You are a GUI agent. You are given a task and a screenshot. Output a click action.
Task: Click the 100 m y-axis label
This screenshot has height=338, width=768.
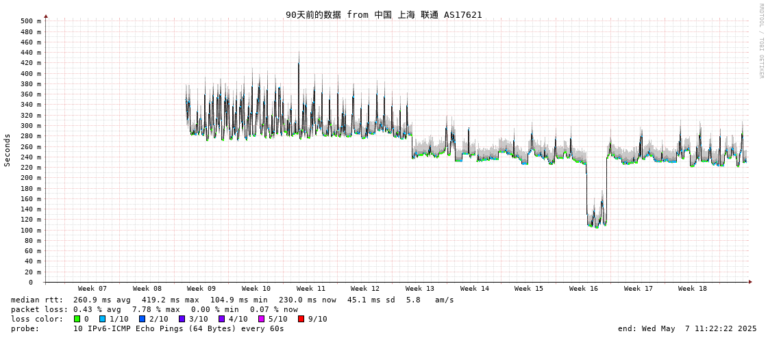(31, 231)
